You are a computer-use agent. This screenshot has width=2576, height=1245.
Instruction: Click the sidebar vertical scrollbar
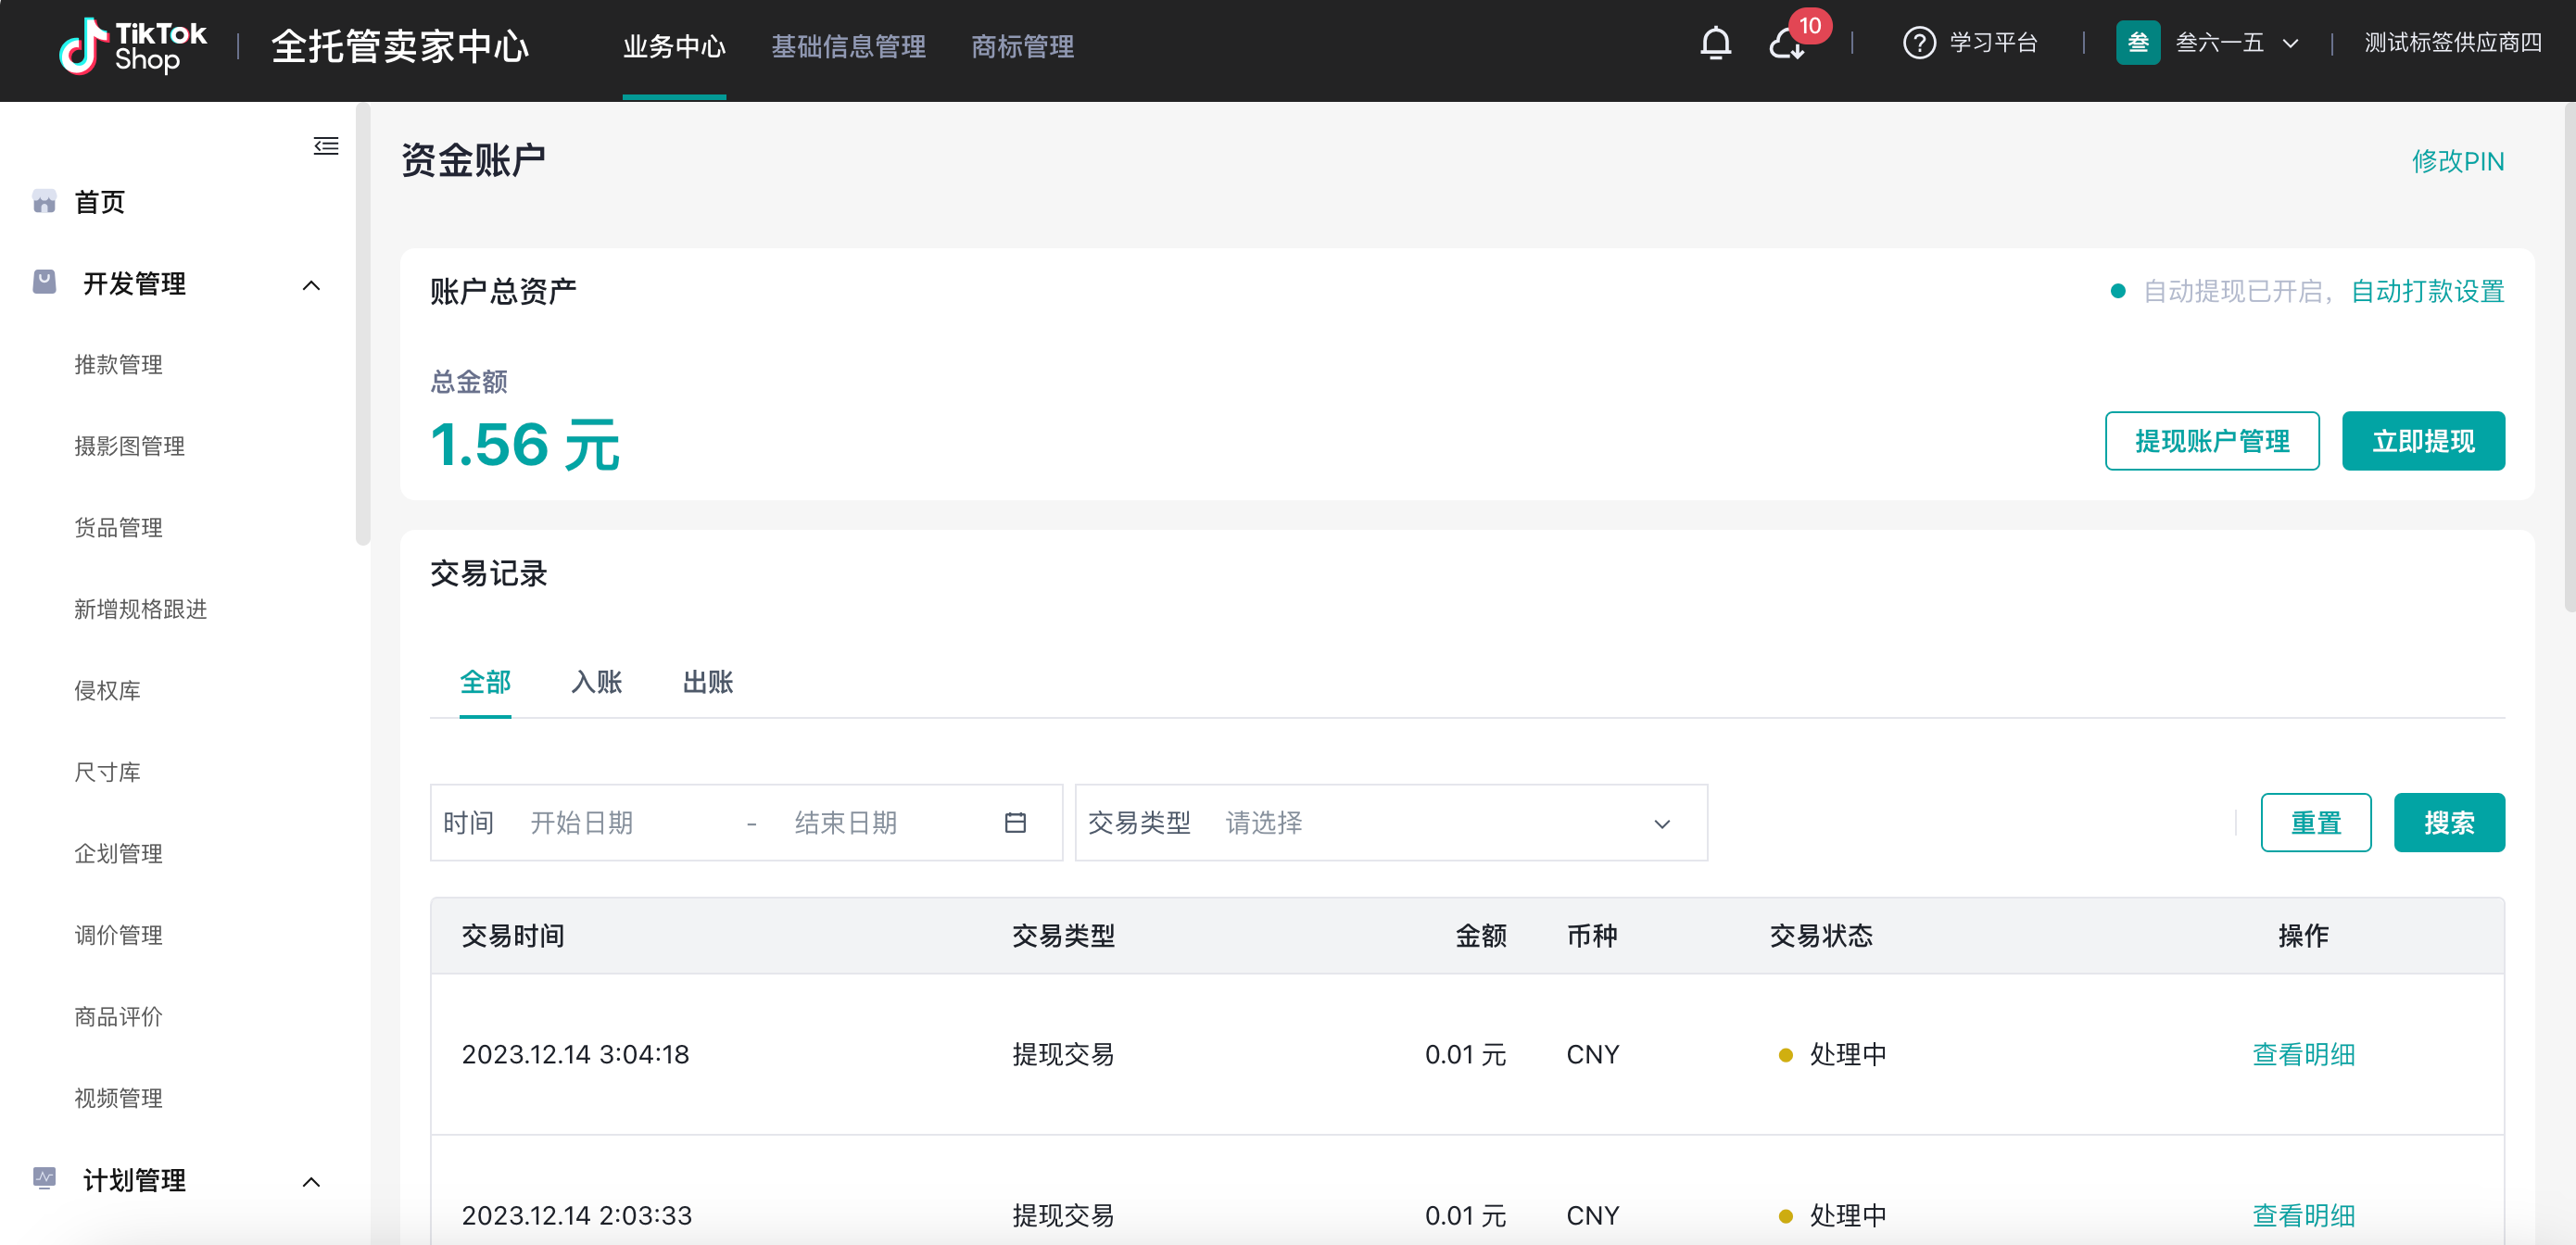[x=362, y=325]
